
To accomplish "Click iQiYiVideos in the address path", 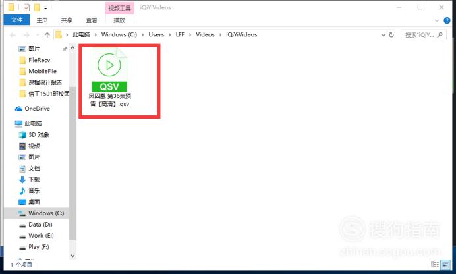I will [242, 34].
